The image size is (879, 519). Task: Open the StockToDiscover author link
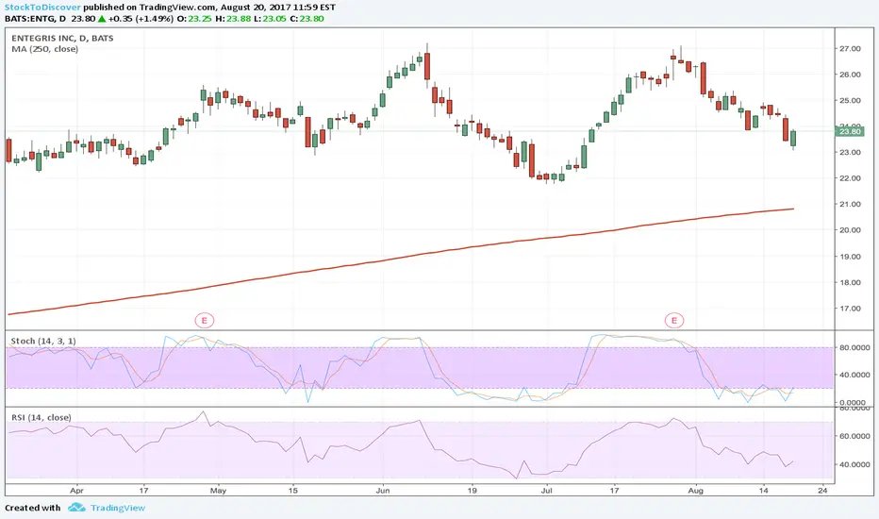(x=42, y=8)
